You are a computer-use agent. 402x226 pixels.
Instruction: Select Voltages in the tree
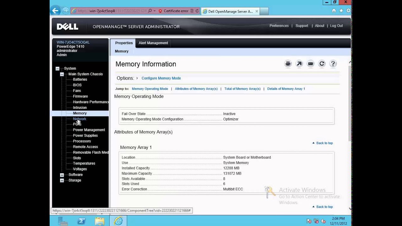tap(80, 169)
